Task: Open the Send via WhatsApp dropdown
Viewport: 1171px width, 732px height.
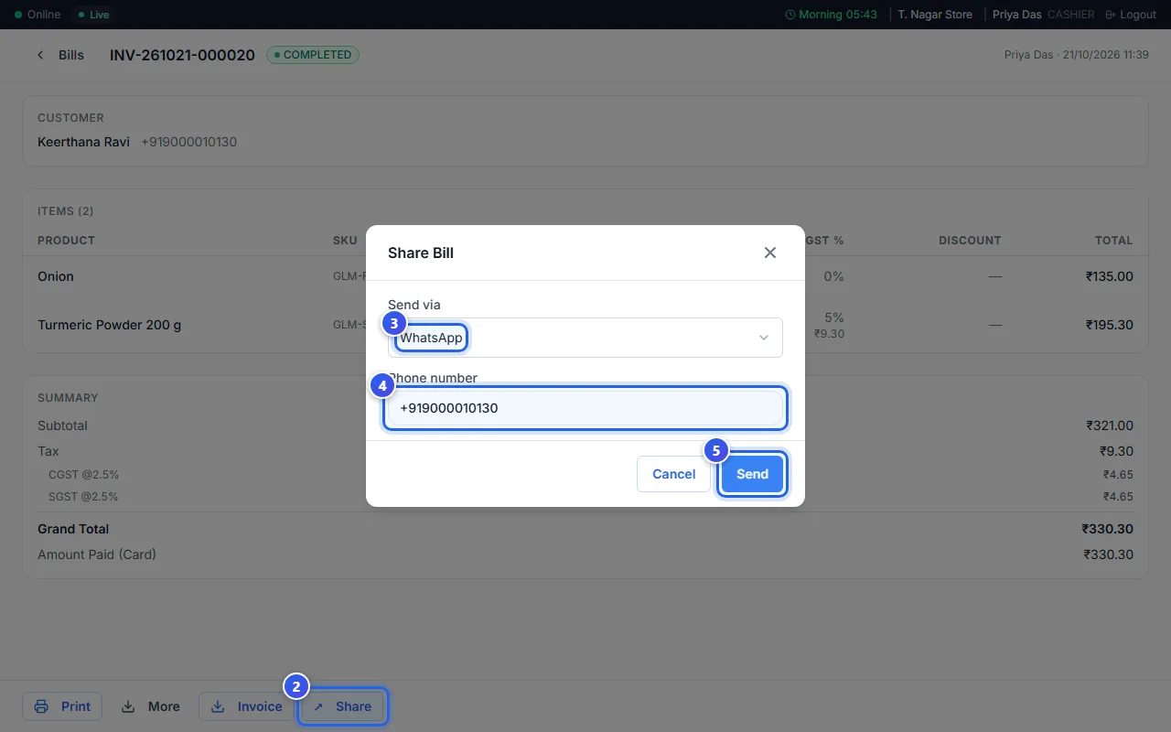Action: click(585, 338)
